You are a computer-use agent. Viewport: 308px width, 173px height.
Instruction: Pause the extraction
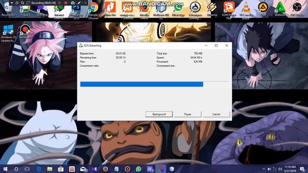click(x=188, y=114)
